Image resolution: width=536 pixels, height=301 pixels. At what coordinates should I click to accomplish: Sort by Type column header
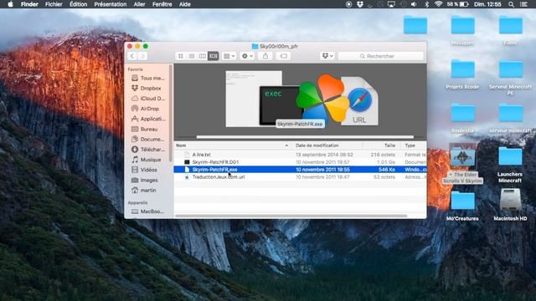pos(414,145)
